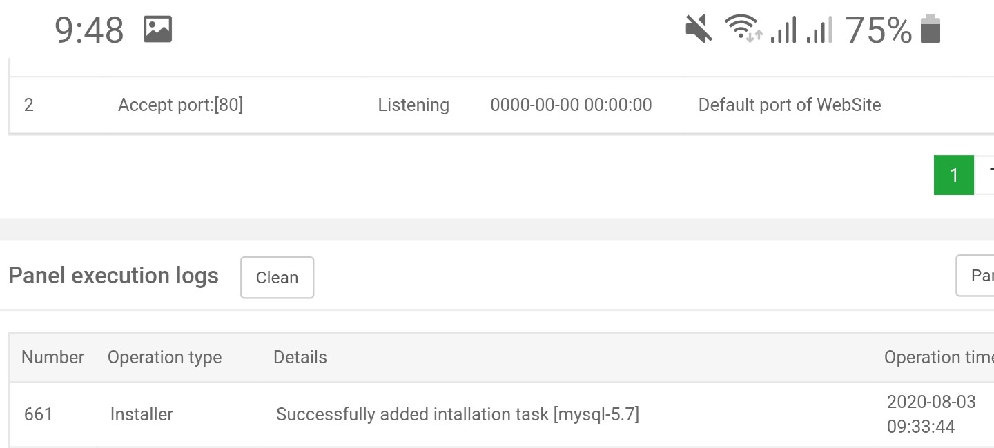Click the Operation type column header
Screen dimensions: 994x448
164,357
